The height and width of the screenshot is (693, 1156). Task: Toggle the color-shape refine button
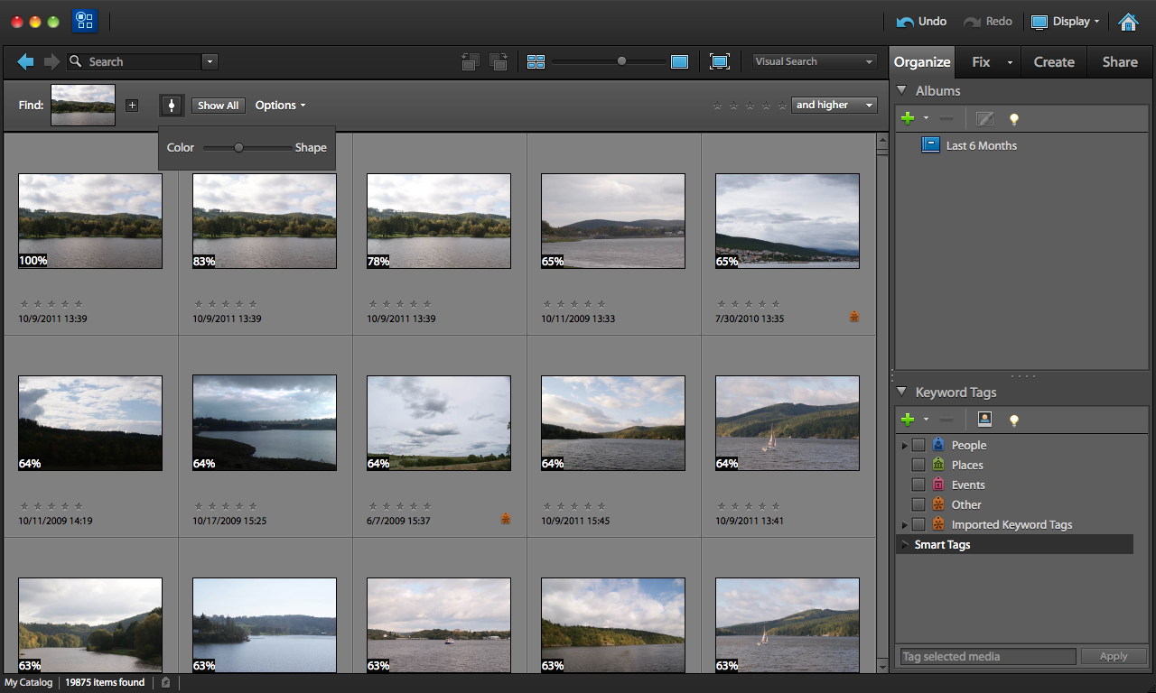(x=172, y=106)
